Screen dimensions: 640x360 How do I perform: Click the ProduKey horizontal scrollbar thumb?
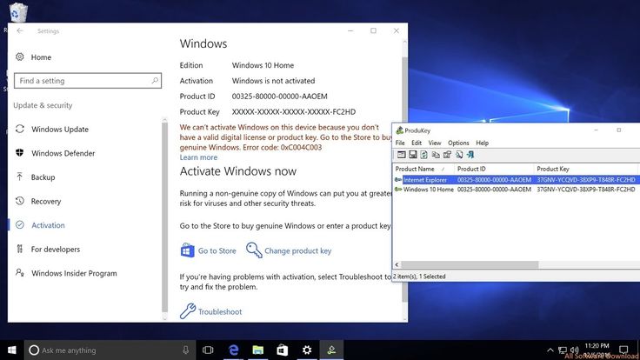pos(470,264)
